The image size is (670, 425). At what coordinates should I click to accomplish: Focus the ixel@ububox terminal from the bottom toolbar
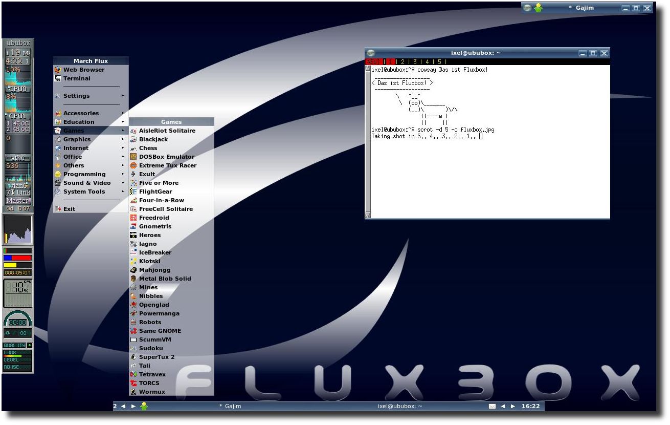point(400,406)
